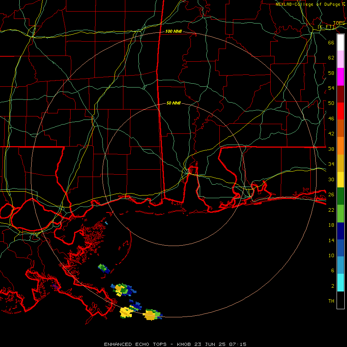Click the "10" legend value
This screenshot has width=347, height=347.
[331, 256]
